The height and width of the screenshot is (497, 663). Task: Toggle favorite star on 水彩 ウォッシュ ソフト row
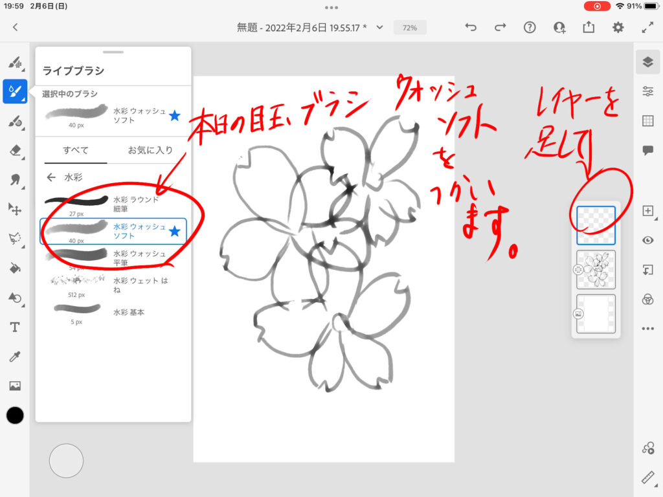pyautogui.click(x=174, y=231)
